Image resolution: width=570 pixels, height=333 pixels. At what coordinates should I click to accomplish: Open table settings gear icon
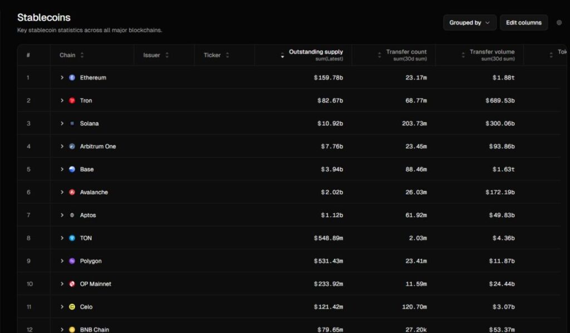(559, 23)
